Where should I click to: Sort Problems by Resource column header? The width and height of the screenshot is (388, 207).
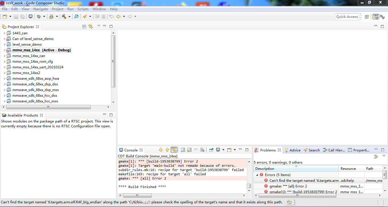tap(352, 168)
